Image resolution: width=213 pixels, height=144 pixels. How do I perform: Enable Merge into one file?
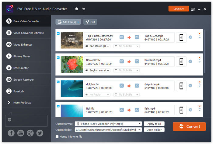pyautogui.click(x=57, y=136)
